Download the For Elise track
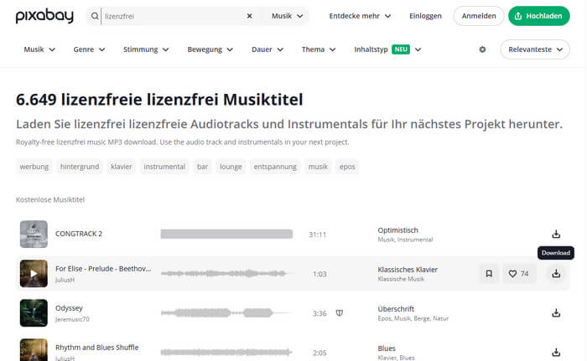The height and width of the screenshot is (361, 587). (556, 274)
